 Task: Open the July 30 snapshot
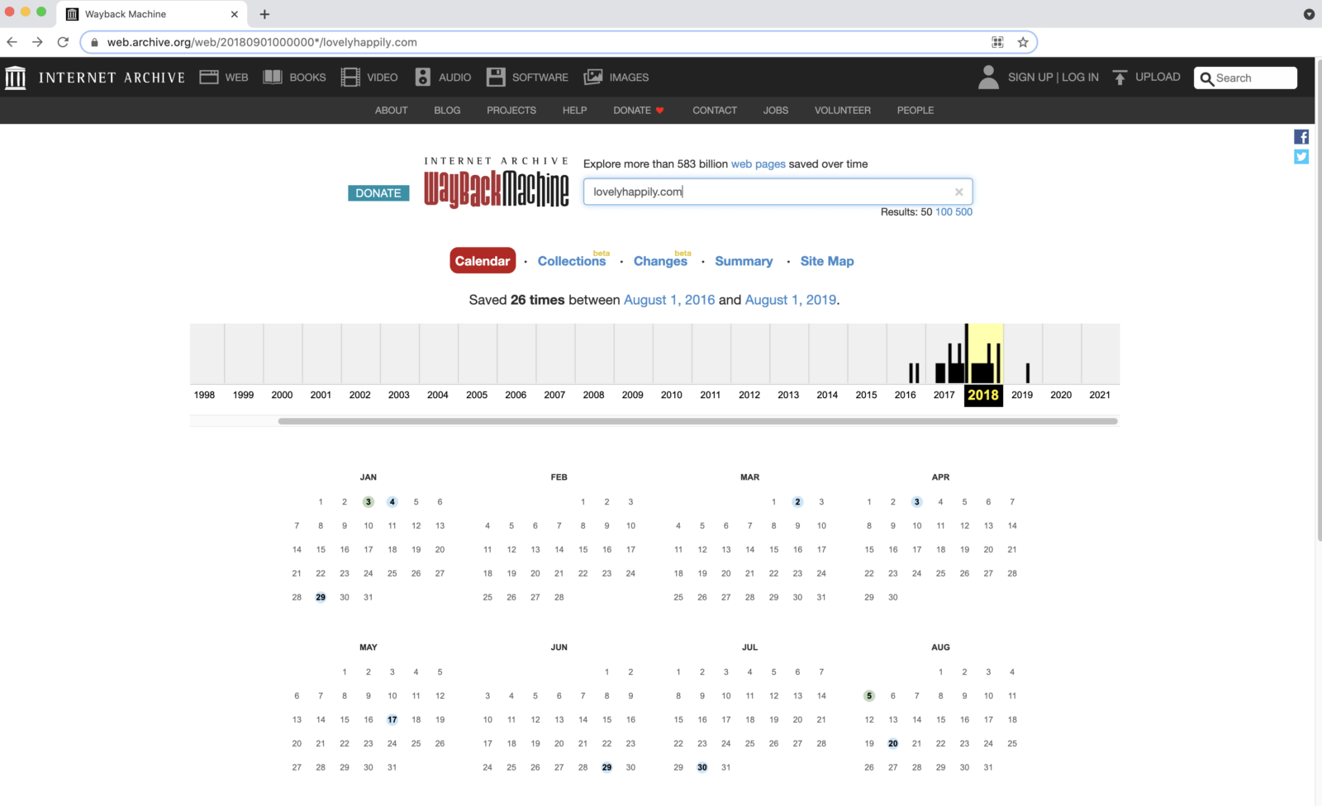pos(702,768)
